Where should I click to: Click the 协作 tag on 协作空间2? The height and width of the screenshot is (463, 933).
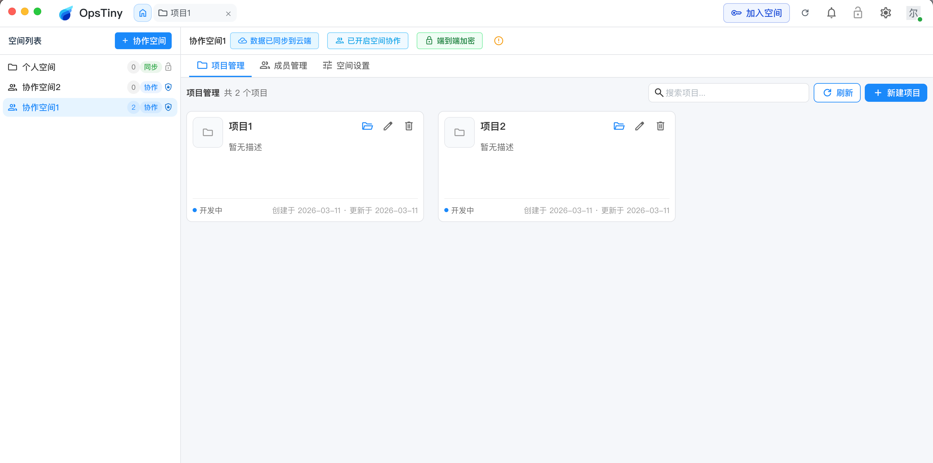click(x=151, y=87)
